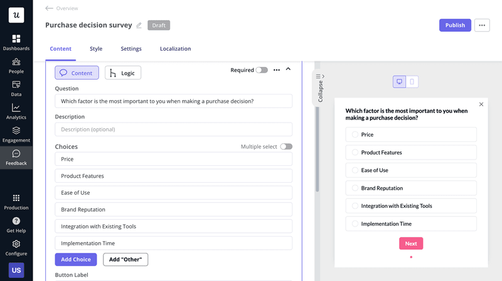Edit survey name with the pencil icon

click(139, 25)
